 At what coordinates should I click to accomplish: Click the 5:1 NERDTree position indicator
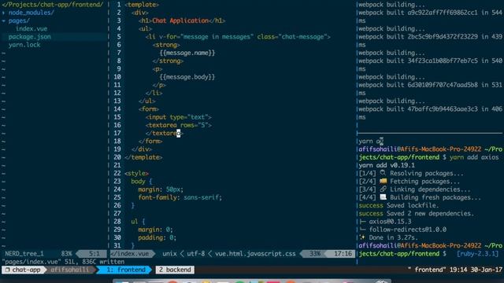coord(94,254)
